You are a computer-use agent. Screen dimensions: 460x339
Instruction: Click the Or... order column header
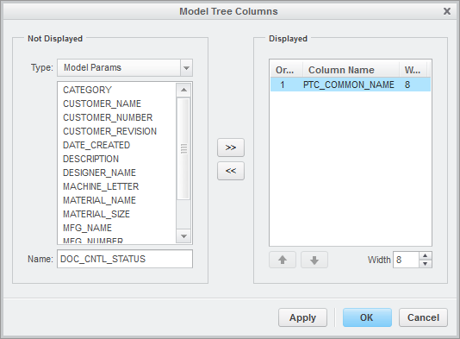[287, 70]
